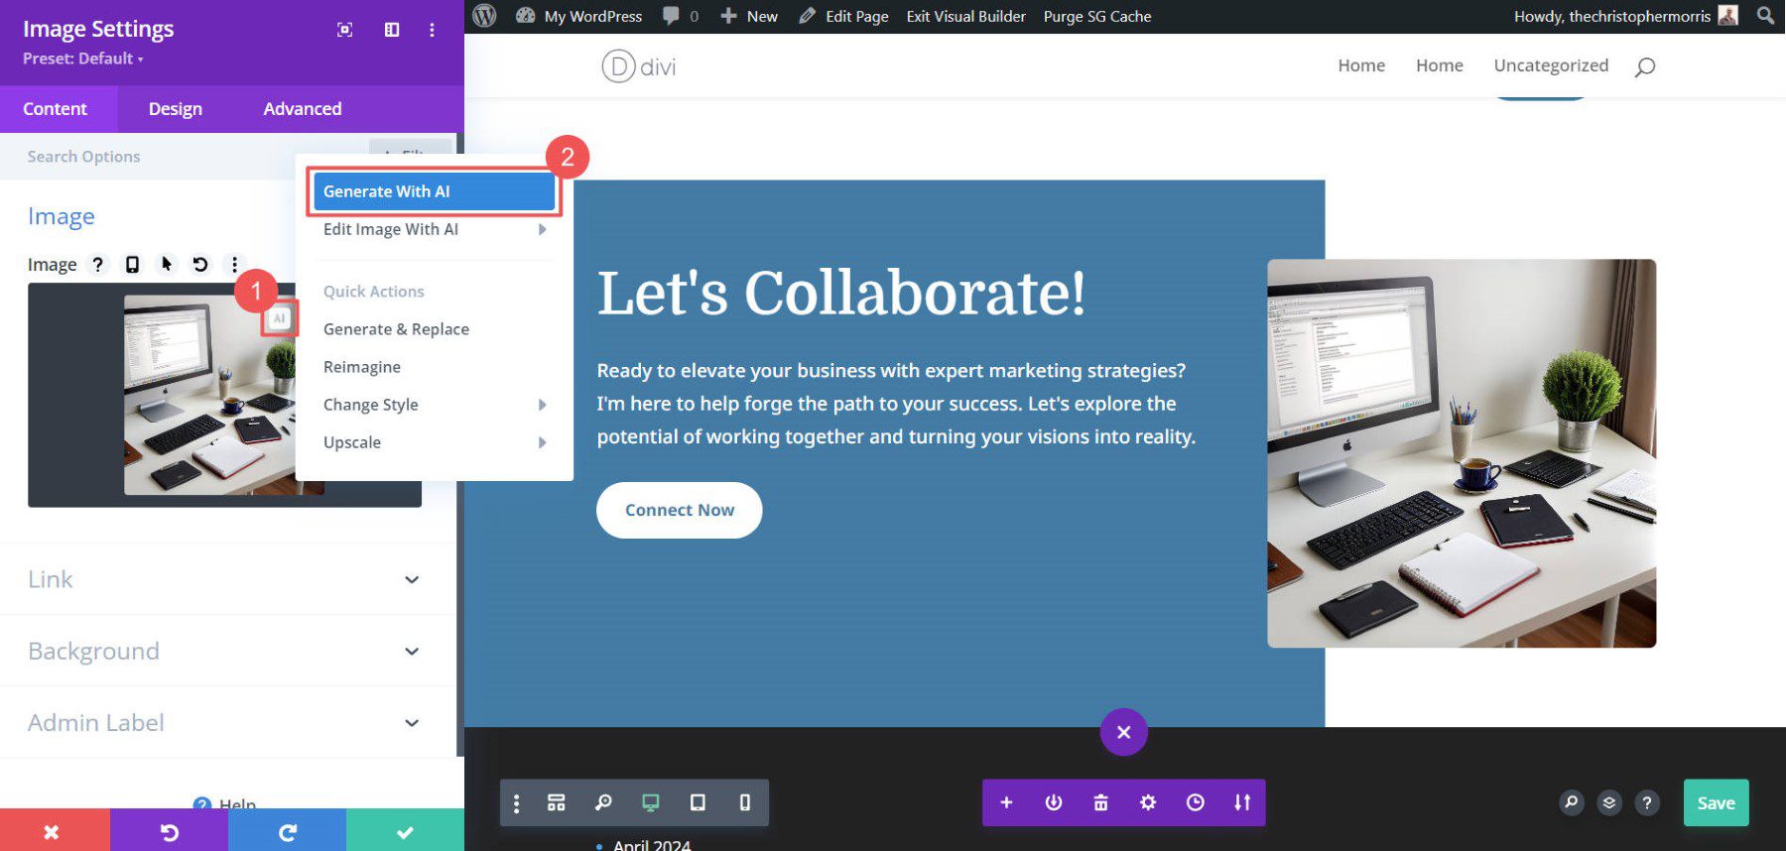Click the power icon in purple page toolbar
This screenshot has height=851, width=1786.
point(1054,802)
